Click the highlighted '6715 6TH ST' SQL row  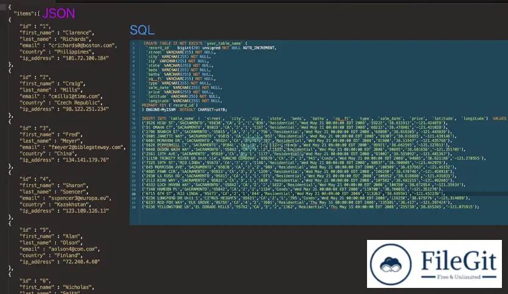pos(292,194)
